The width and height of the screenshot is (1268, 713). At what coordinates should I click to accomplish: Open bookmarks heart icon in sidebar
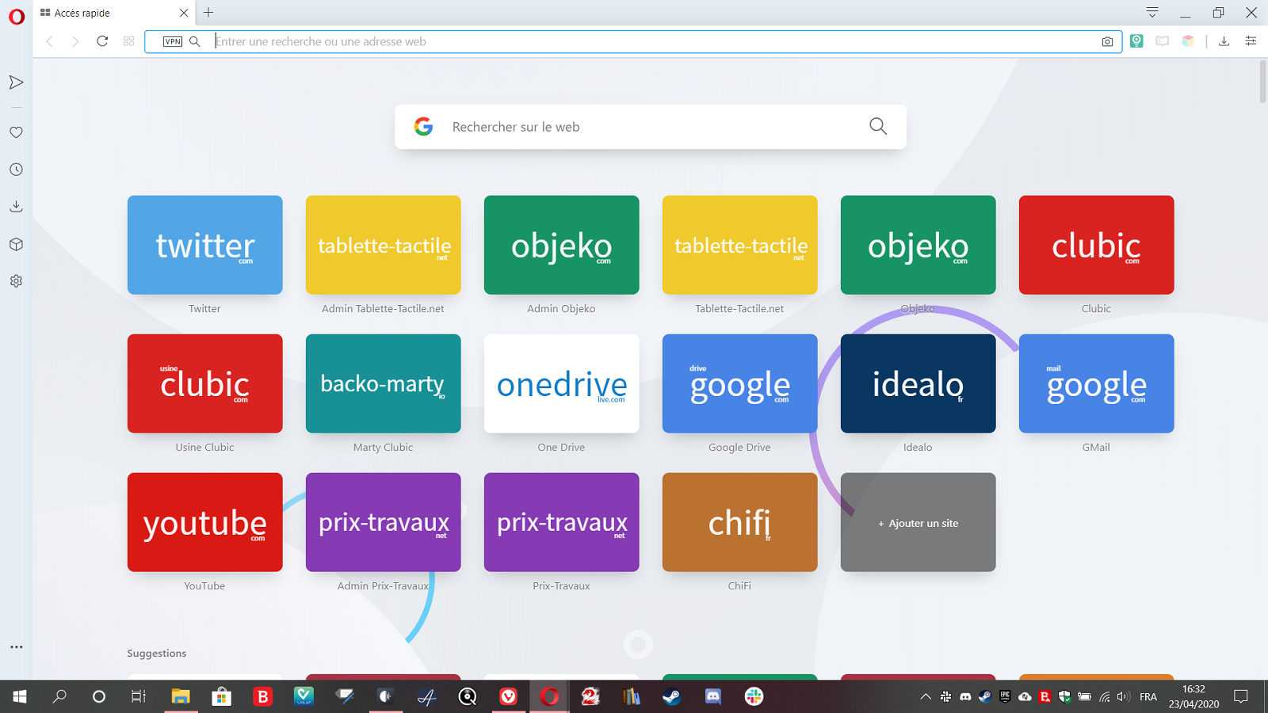coord(16,132)
